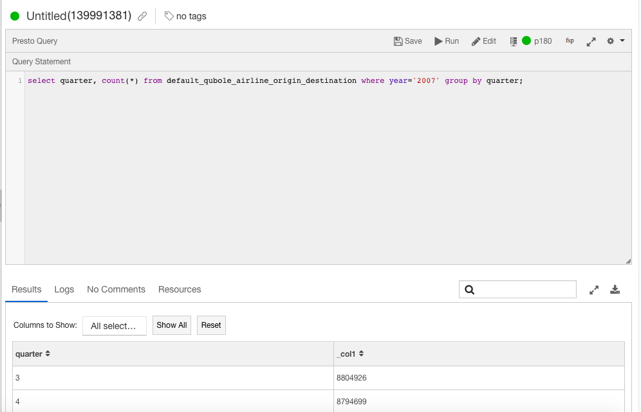Run the Presto query
The width and height of the screenshot is (641, 412).
pyautogui.click(x=447, y=41)
